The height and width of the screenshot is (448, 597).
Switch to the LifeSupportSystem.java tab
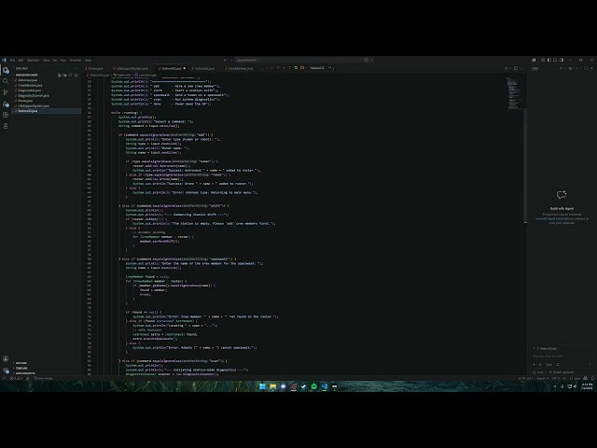(132, 68)
